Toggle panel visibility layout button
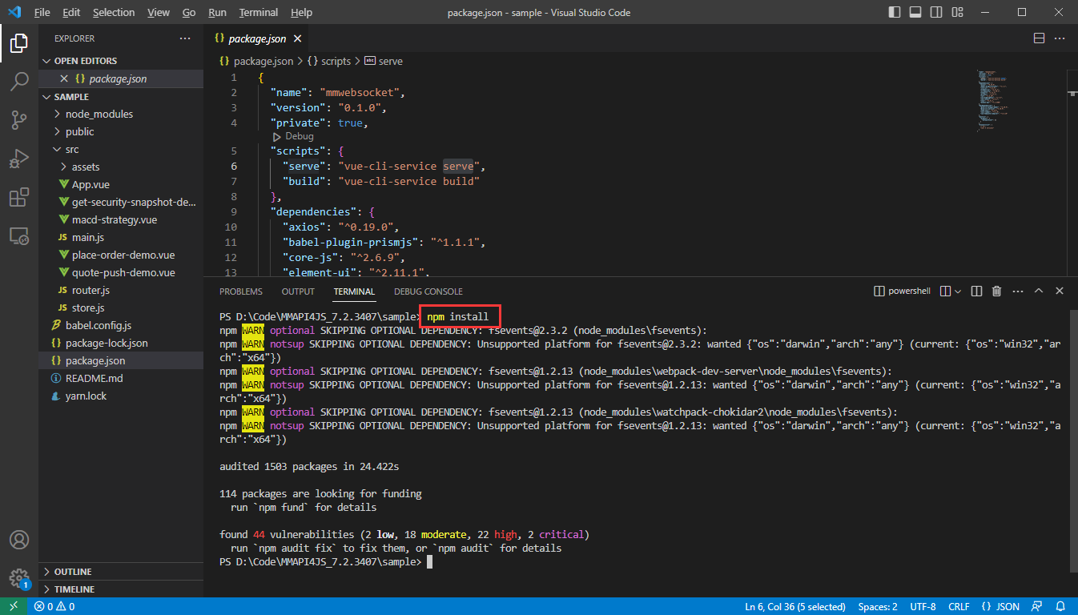Image resolution: width=1078 pixels, height=615 pixels. point(915,13)
